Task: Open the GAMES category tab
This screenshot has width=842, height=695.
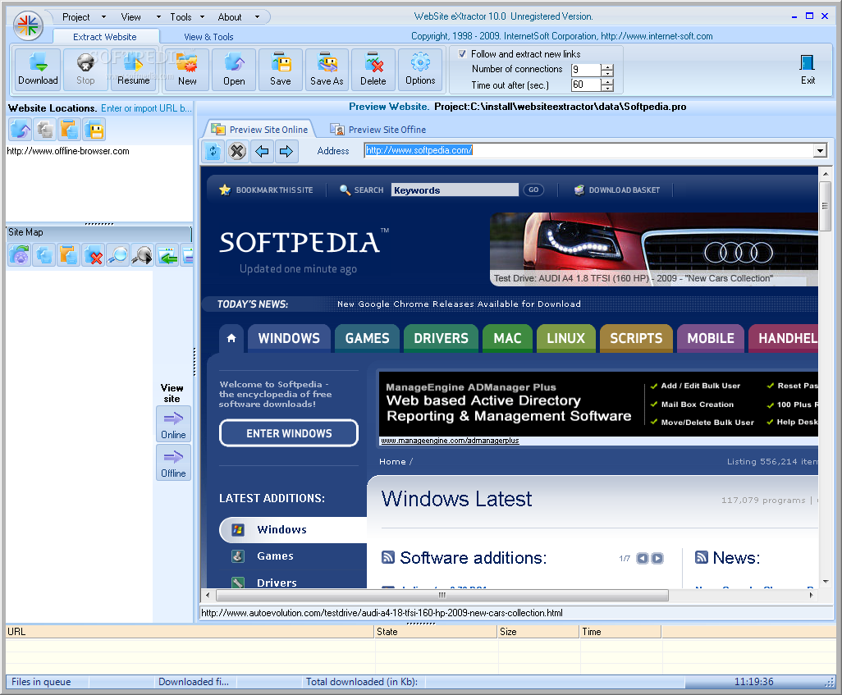Action: [x=368, y=338]
